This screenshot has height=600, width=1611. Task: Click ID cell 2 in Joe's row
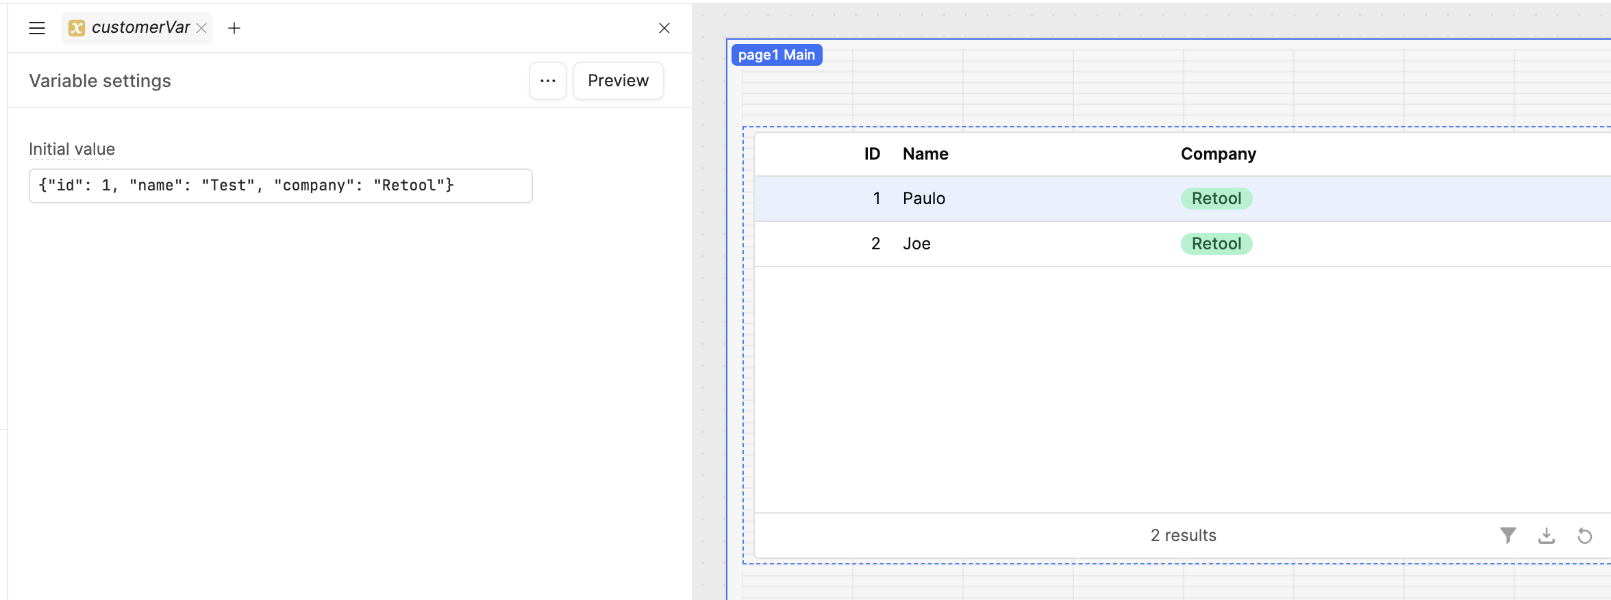tap(875, 244)
